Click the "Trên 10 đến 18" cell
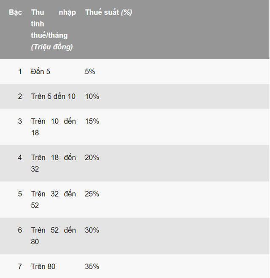 (x=53, y=127)
